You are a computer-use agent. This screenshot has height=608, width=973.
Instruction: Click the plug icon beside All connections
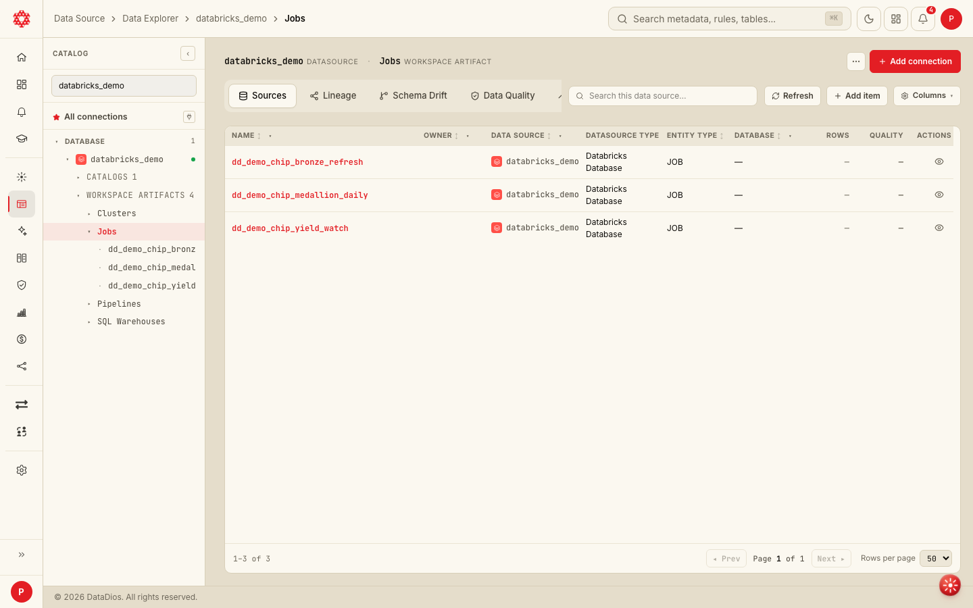(x=189, y=117)
